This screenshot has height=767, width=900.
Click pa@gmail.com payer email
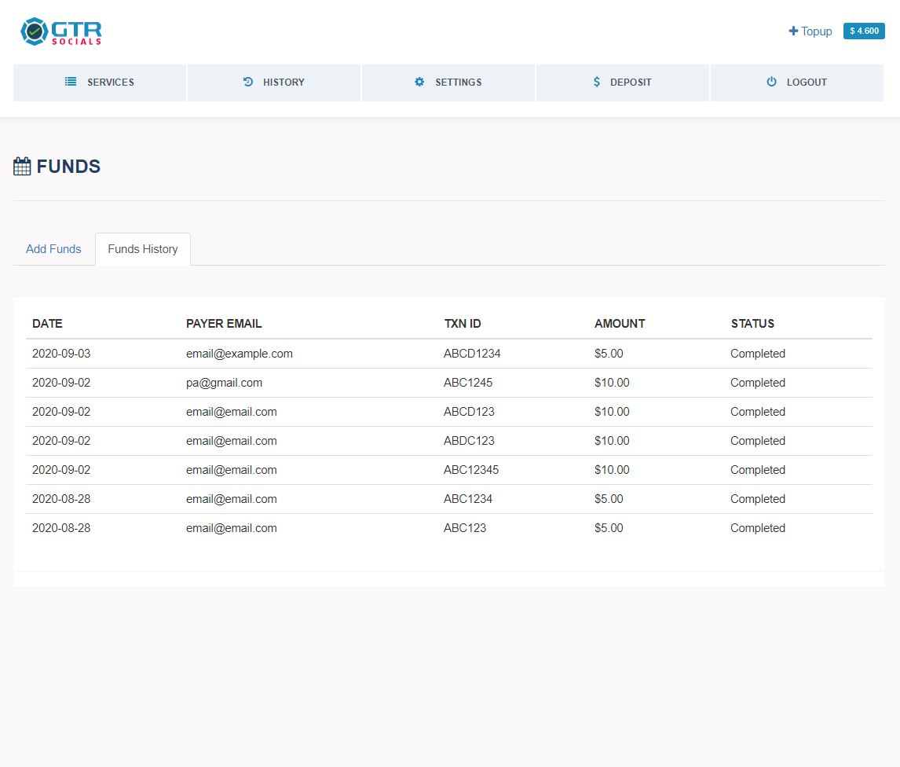tap(224, 383)
